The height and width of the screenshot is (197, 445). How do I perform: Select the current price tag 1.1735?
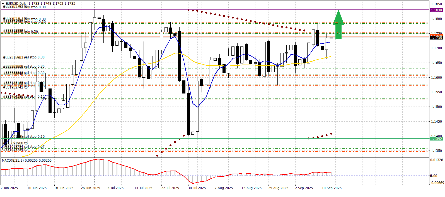click(x=436, y=38)
